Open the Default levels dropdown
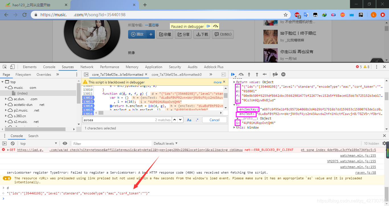 pos(165,144)
